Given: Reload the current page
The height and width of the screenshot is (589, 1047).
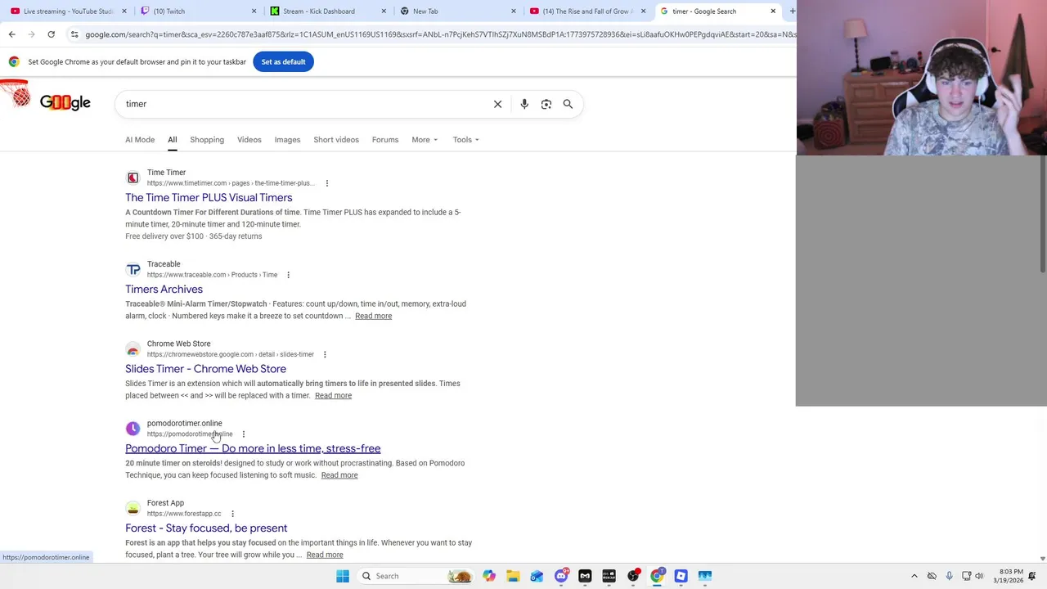Looking at the screenshot, I should click(x=51, y=34).
